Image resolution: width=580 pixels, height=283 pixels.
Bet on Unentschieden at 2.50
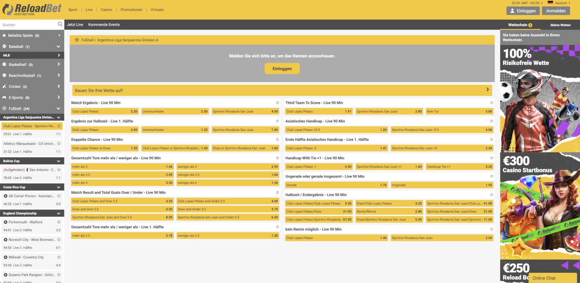pos(175,112)
